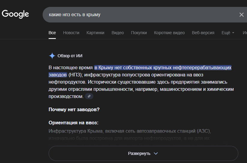The width and height of the screenshot is (247, 163).
Task: Switch to the Новости tab
Action: click(x=71, y=33)
